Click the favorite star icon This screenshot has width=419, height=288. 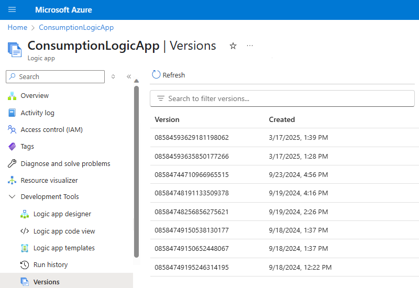click(x=233, y=46)
